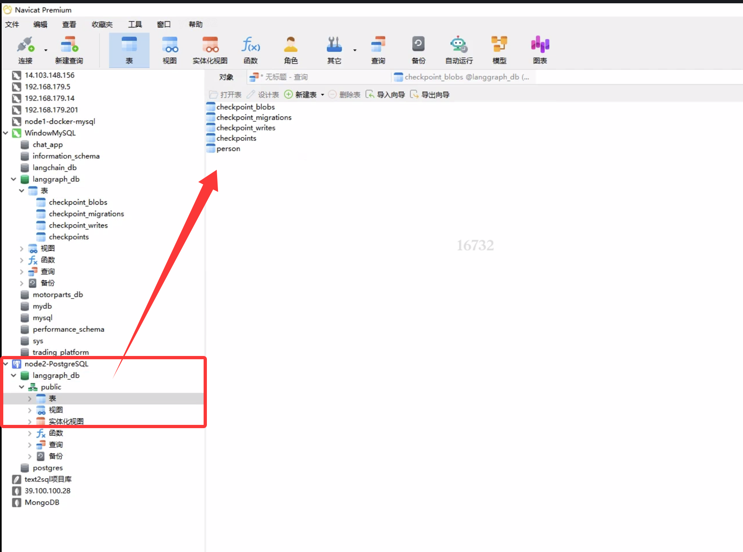Select checkpoint_migrations in the left tree
This screenshot has height=552, width=743.
(x=86, y=214)
